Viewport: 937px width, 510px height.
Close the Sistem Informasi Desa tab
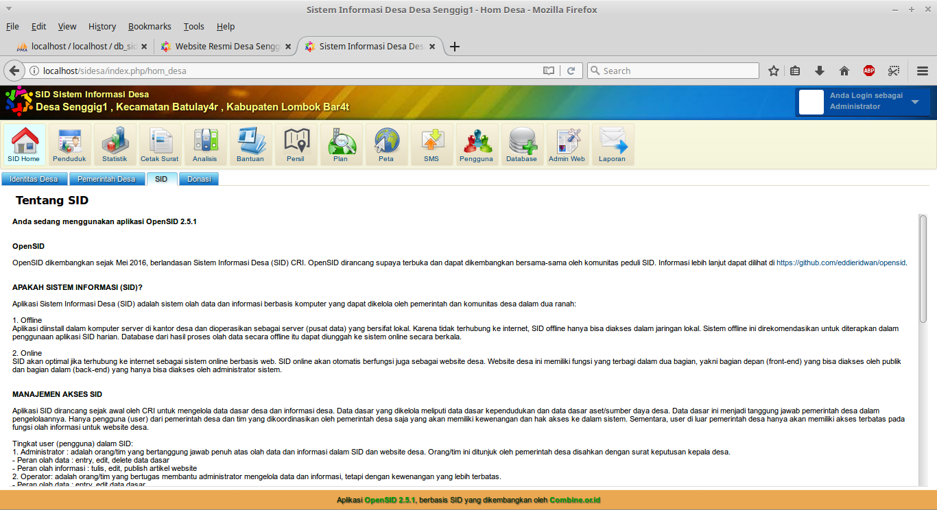pyautogui.click(x=432, y=47)
